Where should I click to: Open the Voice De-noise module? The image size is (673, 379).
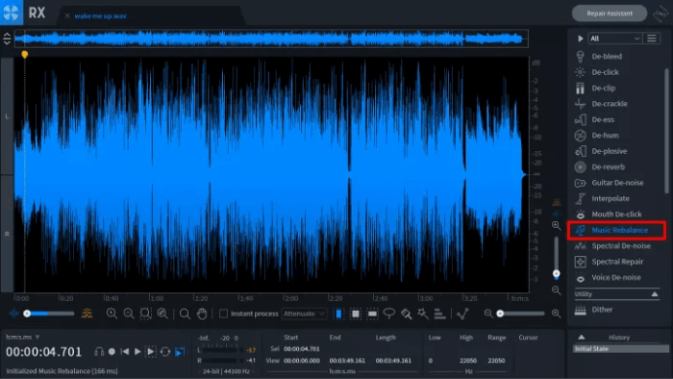click(x=616, y=277)
